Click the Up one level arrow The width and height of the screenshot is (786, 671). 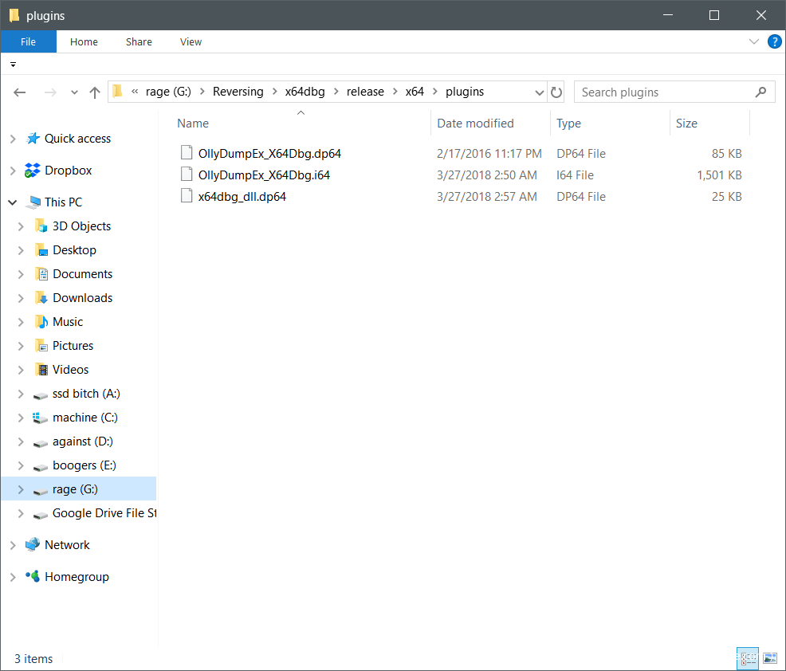click(x=95, y=92)
